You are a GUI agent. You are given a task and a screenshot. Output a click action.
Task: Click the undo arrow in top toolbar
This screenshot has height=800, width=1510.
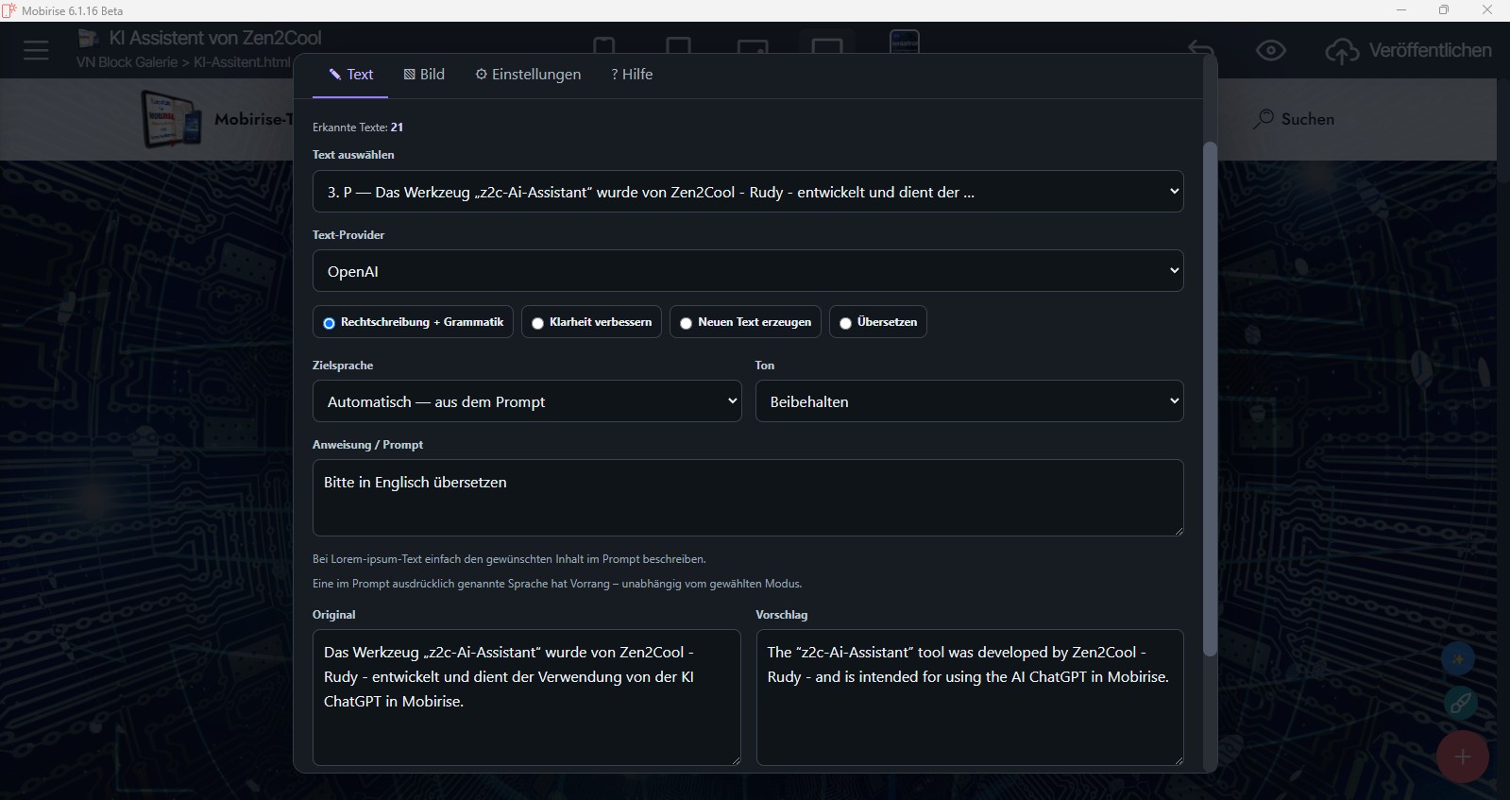coord(1201,50)
